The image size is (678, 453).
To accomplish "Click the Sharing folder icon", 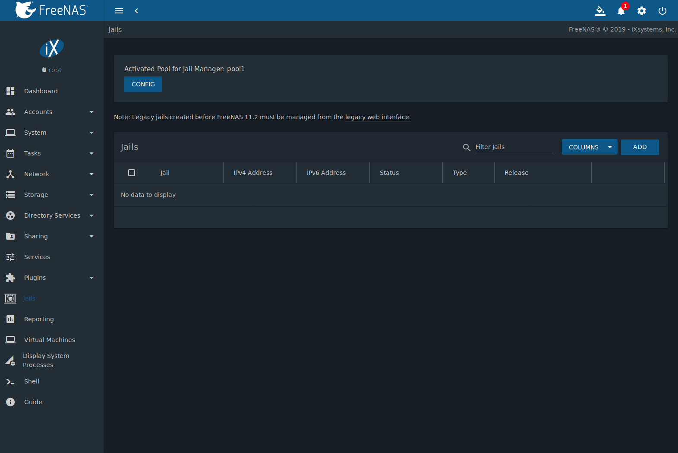I will (10, 236).
